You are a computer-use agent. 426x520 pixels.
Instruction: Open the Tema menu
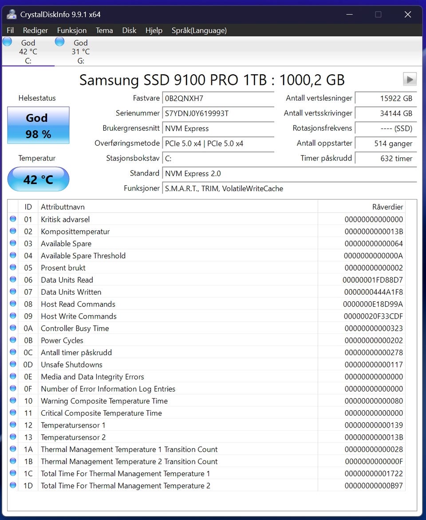coord(104,30)
